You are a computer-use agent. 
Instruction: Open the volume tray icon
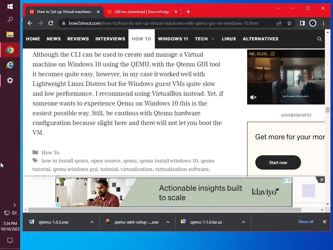(14, 213)
